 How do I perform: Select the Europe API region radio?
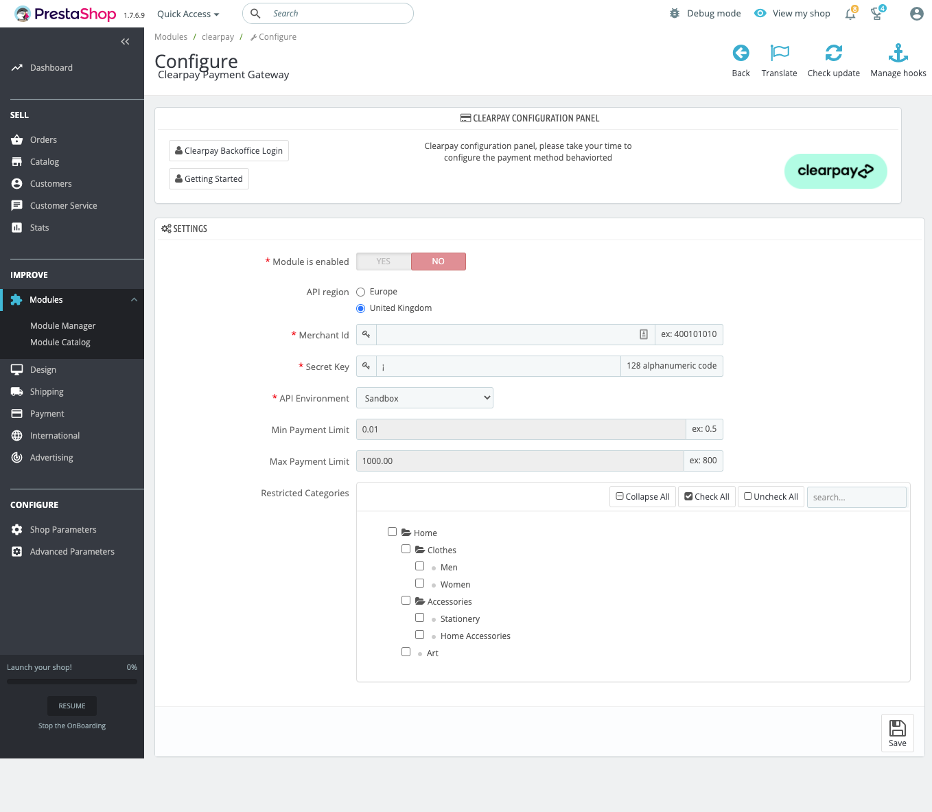pos(360,292)
